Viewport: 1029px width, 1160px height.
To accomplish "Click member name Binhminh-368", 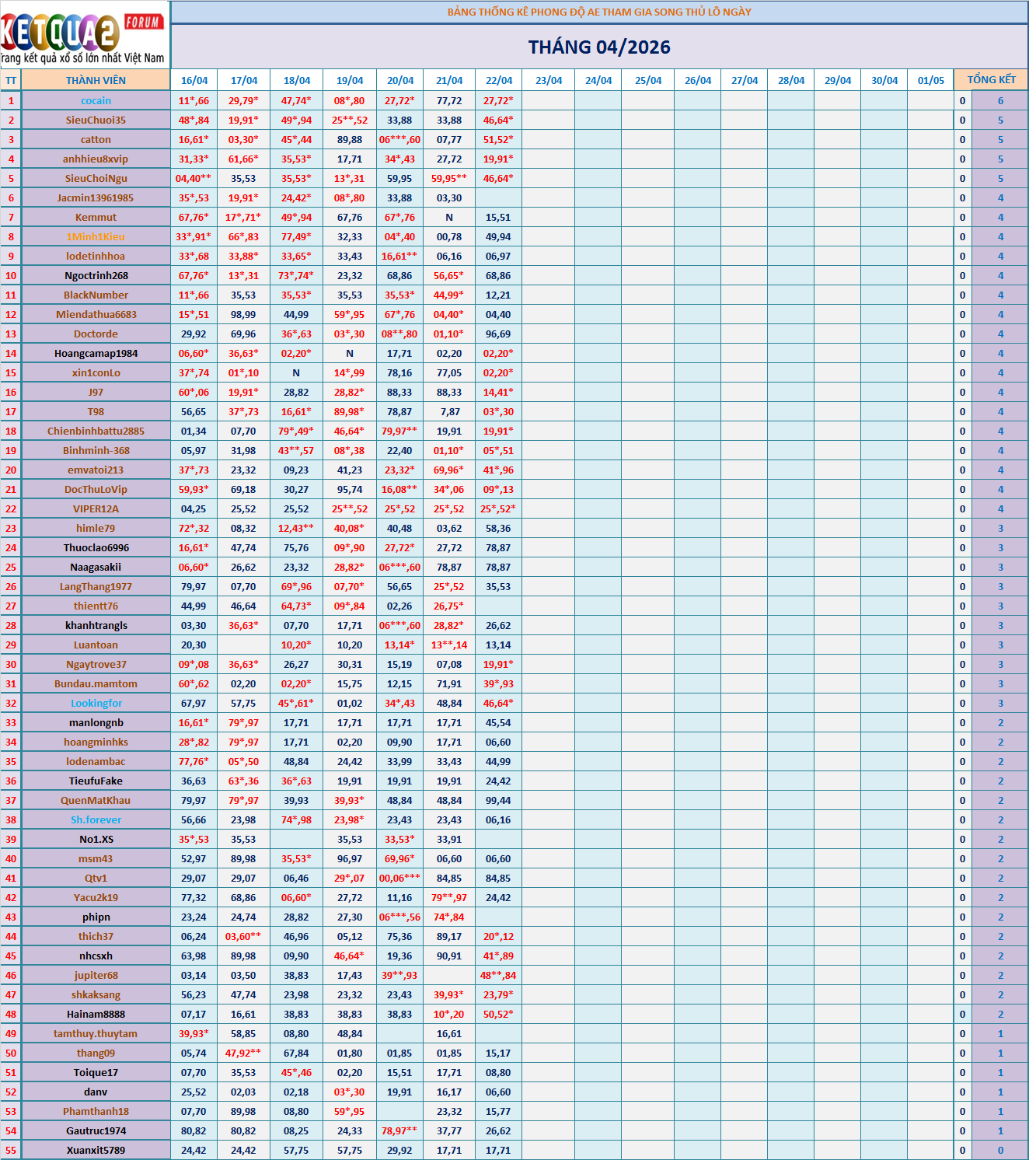I will coord(96,450).
